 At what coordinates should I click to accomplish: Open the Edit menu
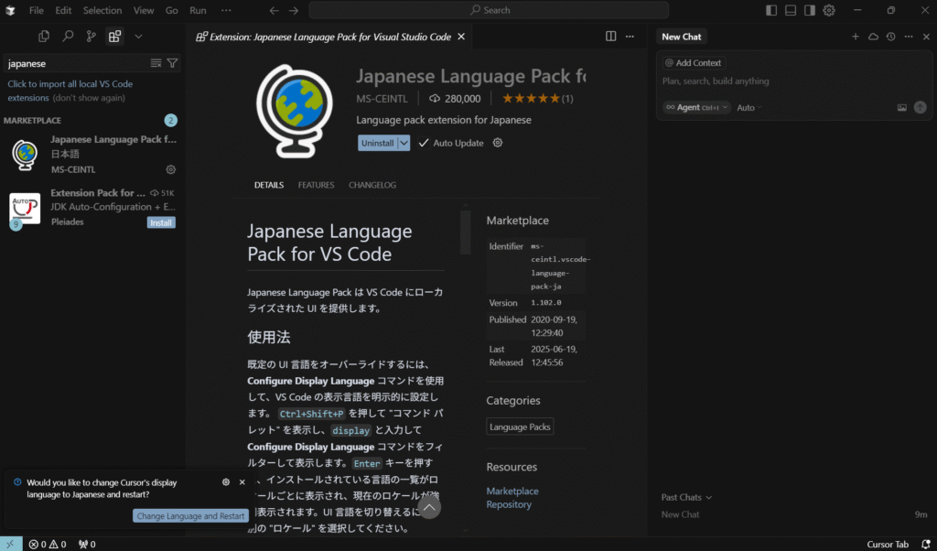63,10
